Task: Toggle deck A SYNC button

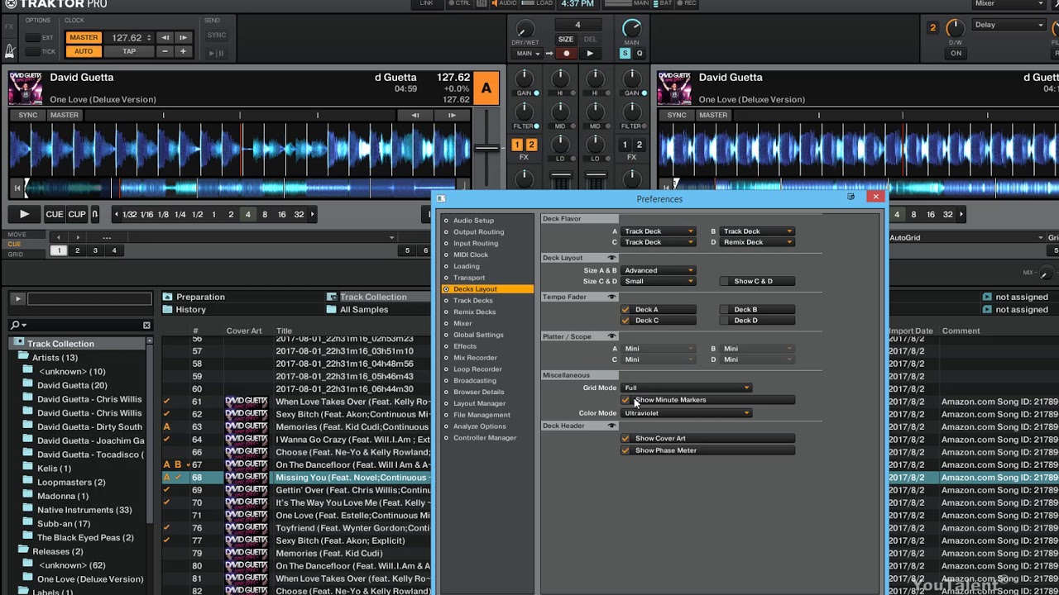Action: (x=28, y=115)
